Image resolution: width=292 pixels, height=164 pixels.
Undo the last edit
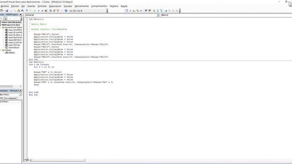(27, 11)
